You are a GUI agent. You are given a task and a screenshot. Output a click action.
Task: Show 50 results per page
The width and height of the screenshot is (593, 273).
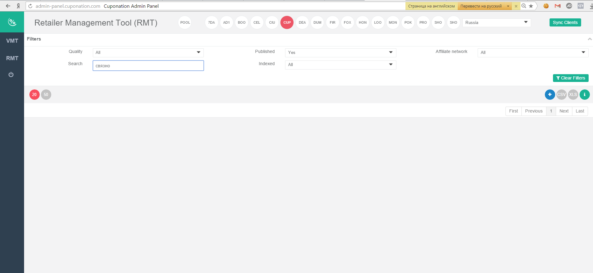(x=46, y=94)
